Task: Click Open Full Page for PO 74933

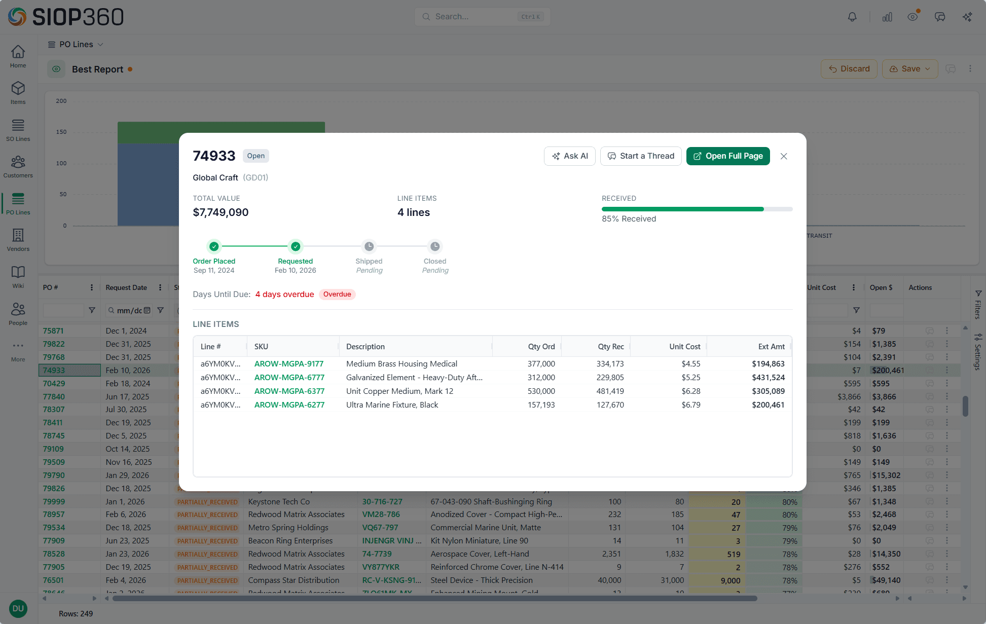Action: [x=728, y=156]
